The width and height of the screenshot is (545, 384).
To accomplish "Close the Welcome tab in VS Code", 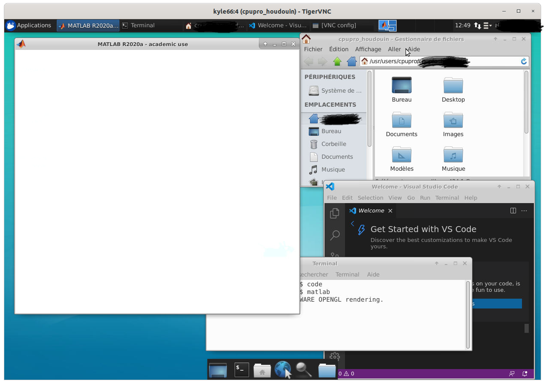I will pos(390,211).
